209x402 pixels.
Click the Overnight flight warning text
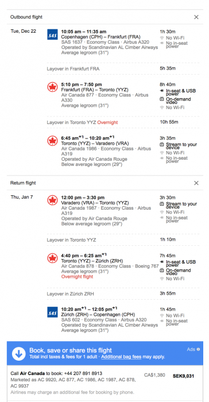77,277
